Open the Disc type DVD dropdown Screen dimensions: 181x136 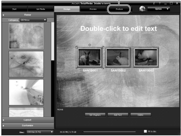pyautogui.click(x=40, y=132)
